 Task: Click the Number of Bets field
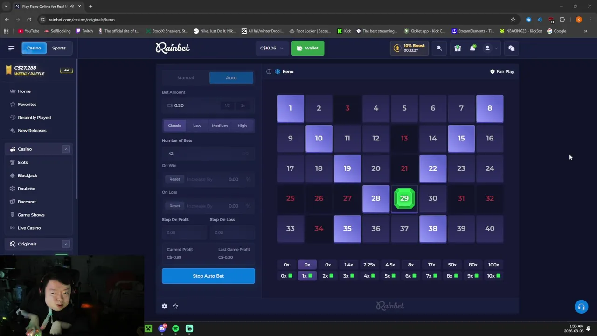208,154
